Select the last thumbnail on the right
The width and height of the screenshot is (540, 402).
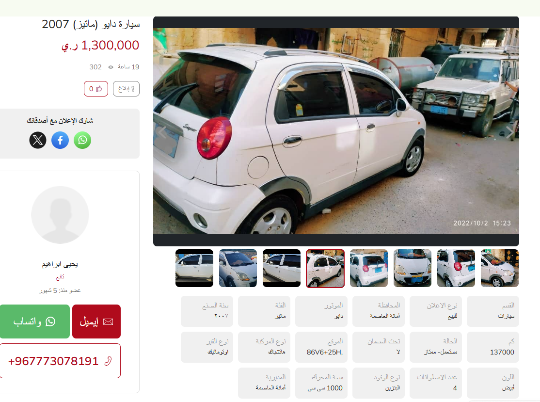499,268
